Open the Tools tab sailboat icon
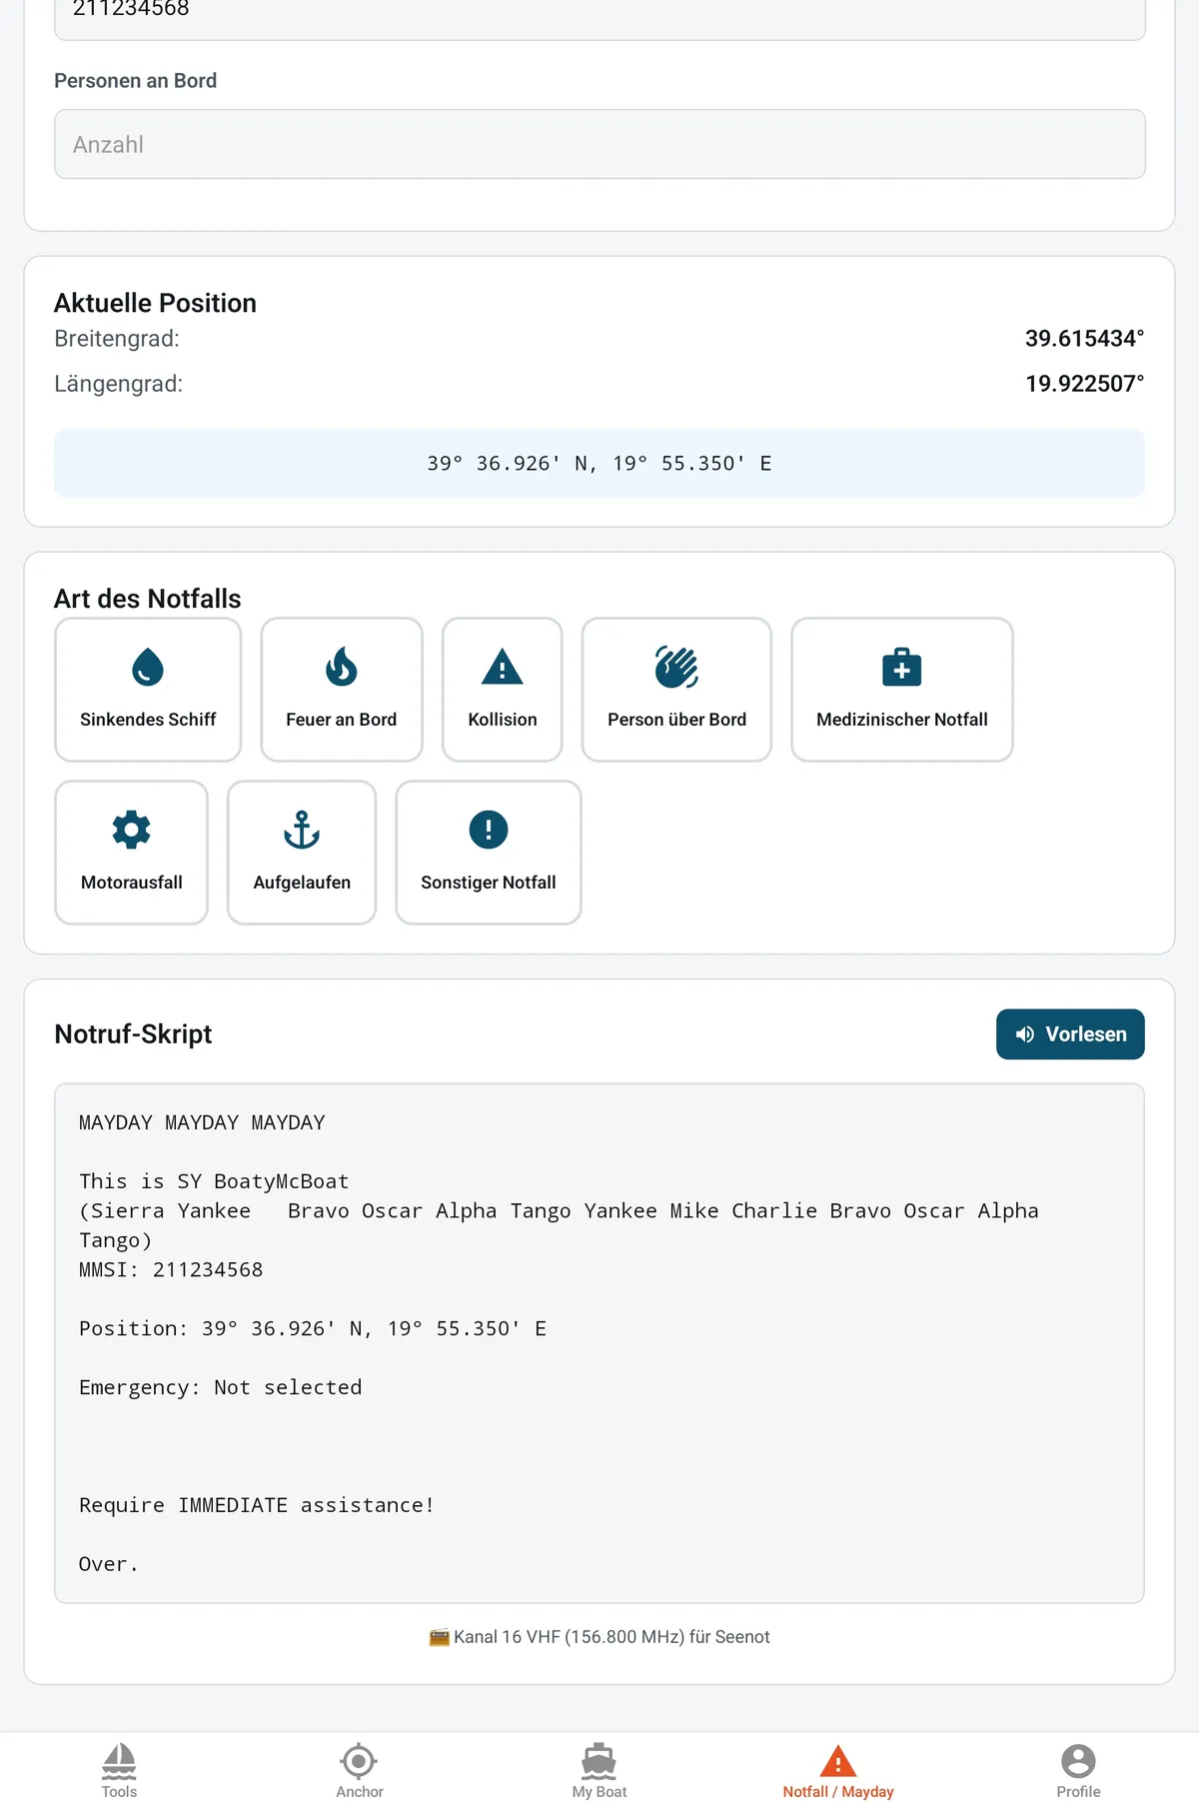 click(x=119, y=1760)
